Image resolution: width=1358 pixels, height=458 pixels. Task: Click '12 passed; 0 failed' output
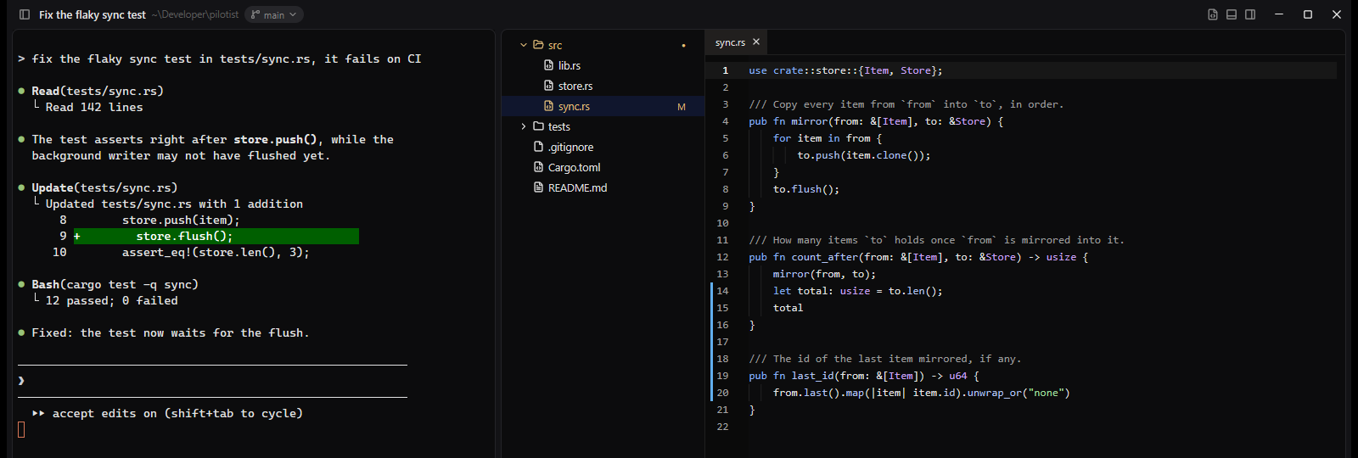point(111,300)
